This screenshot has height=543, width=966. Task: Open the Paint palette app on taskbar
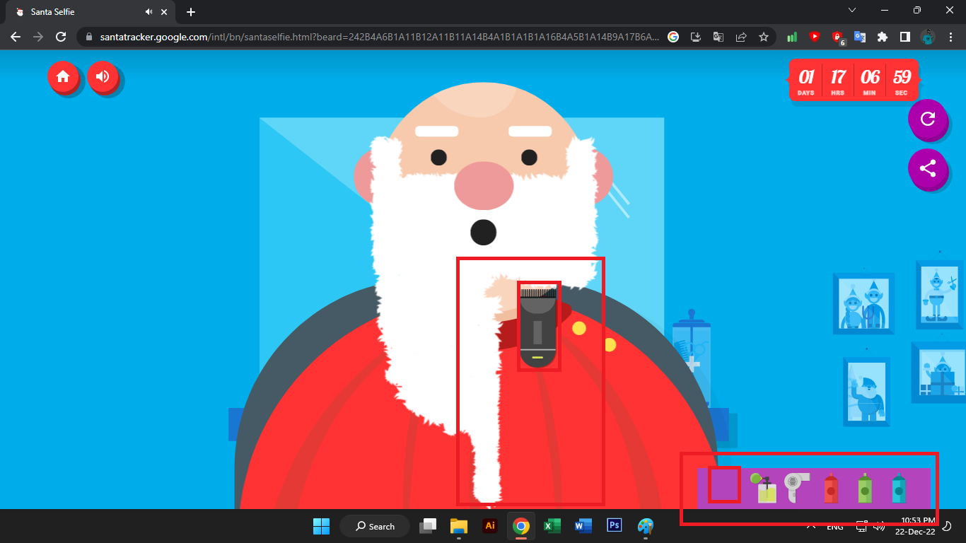(x=646, y=526)
